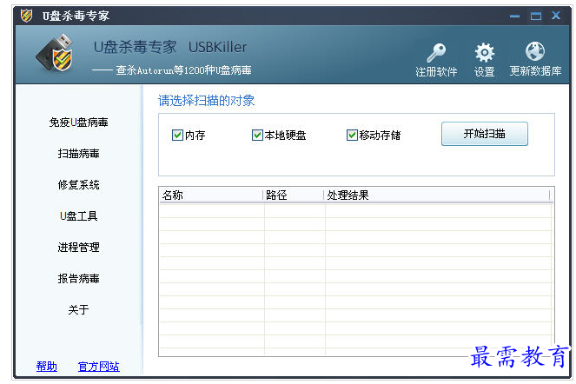This screenshot has height=384, width=576.
Task: Open 设置 gear icon
Action: click(485, 52)
